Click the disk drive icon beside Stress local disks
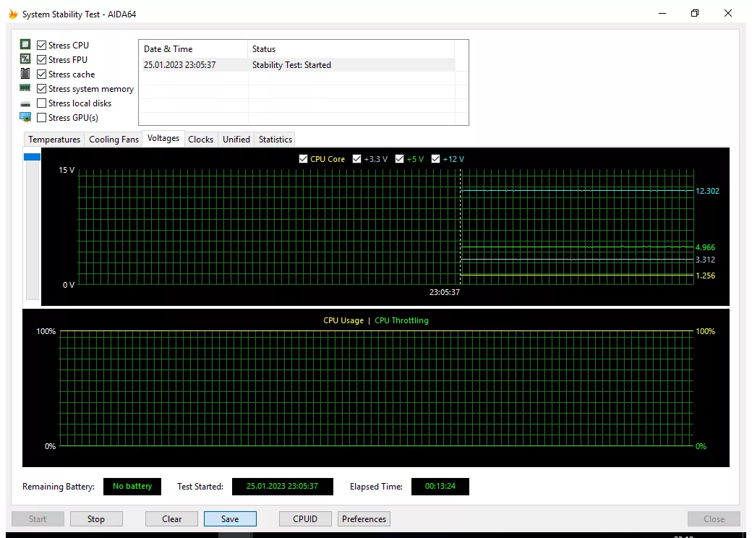Viewport: 752px width, 538px height. [25, 103]
